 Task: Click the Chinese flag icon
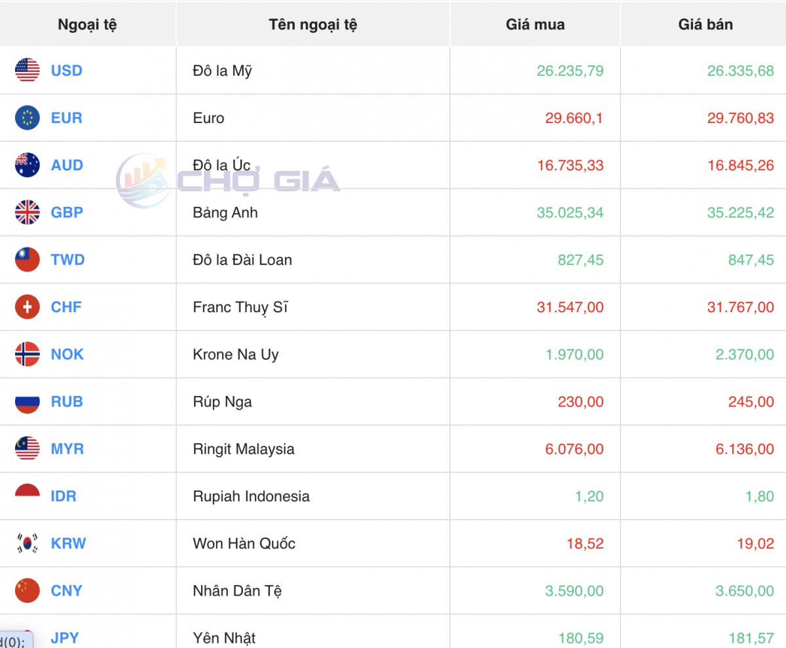28,590
